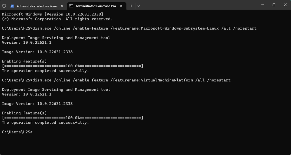291x155 pixels.
Task: Open a new terminal tab with plus button
Action: (131, 6)
